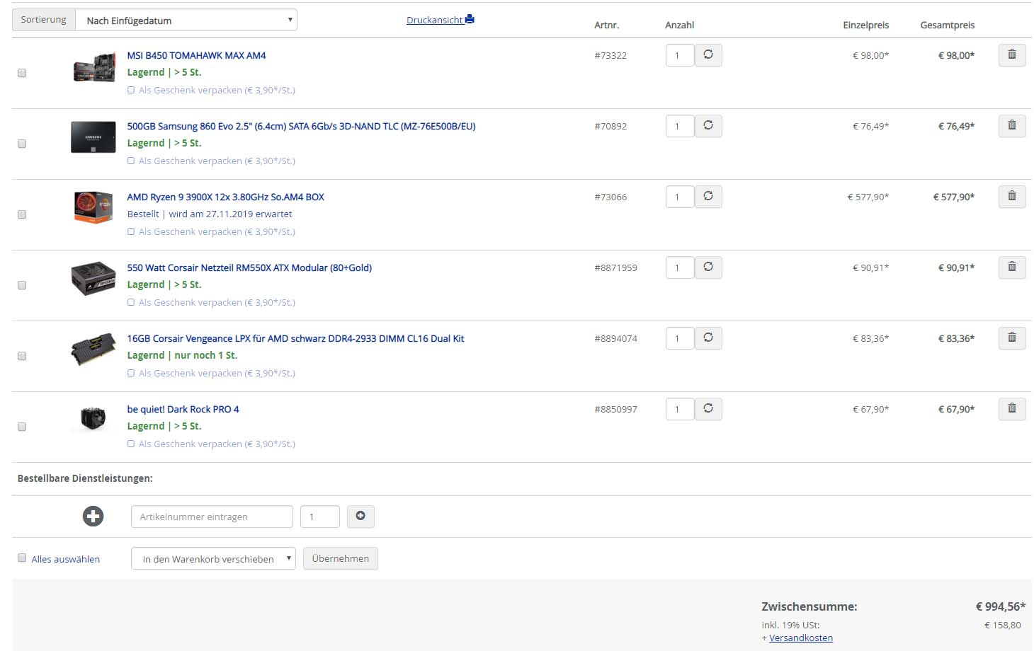This screenshot has width=1034, height=651.
Task: Click the service quantity field beside Artikelnummer
Action: 320,517
